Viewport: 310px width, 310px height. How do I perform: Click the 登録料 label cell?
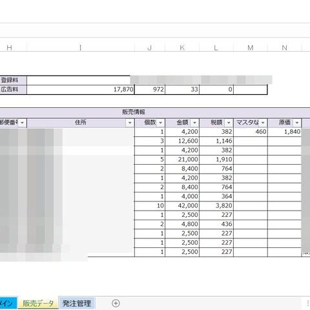[13, 80]
